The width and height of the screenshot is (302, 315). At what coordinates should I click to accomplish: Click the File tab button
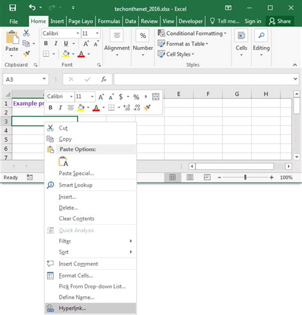click(x=13, y=22)
